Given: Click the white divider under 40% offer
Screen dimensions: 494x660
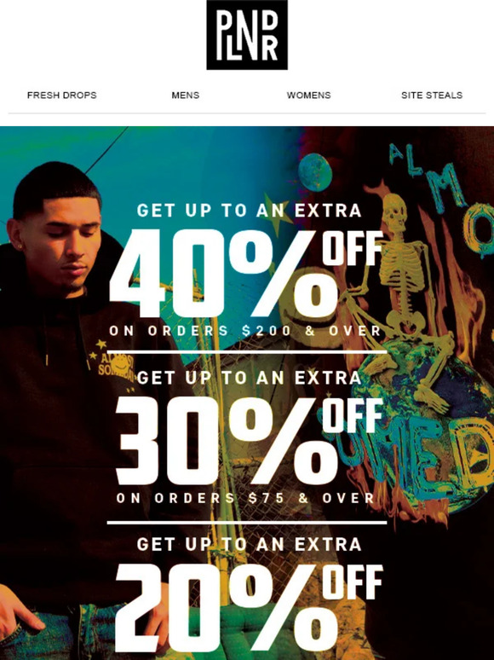Looking at the screenshot, I should click(x=247, y=352).
